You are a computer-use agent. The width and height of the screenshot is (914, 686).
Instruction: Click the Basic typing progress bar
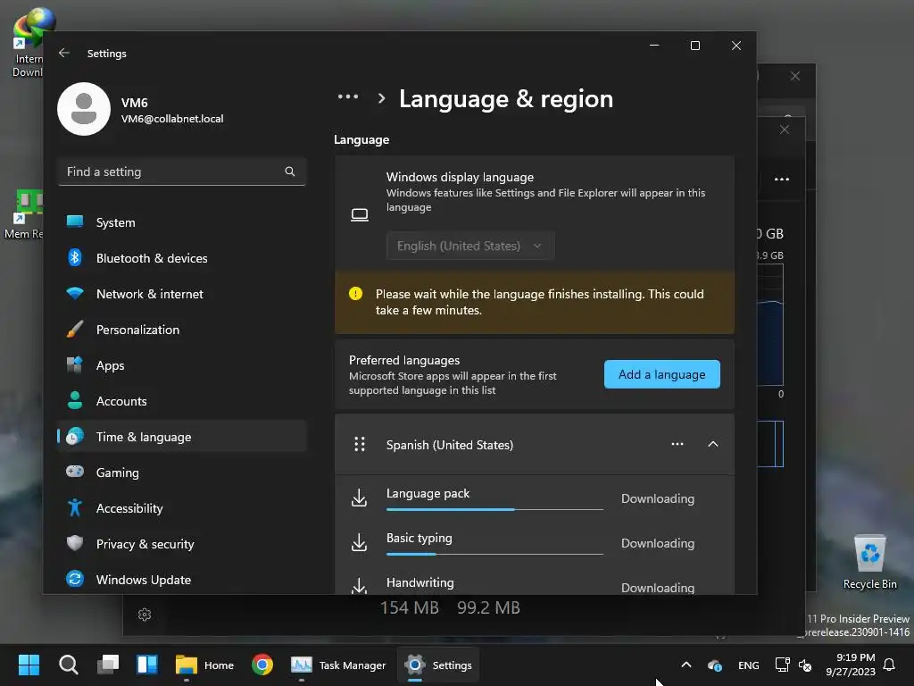point(494,554)
